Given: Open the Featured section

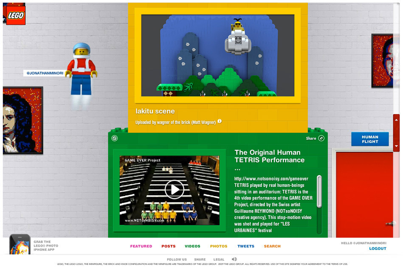Looking at the screenshot, I should point(141,246).
